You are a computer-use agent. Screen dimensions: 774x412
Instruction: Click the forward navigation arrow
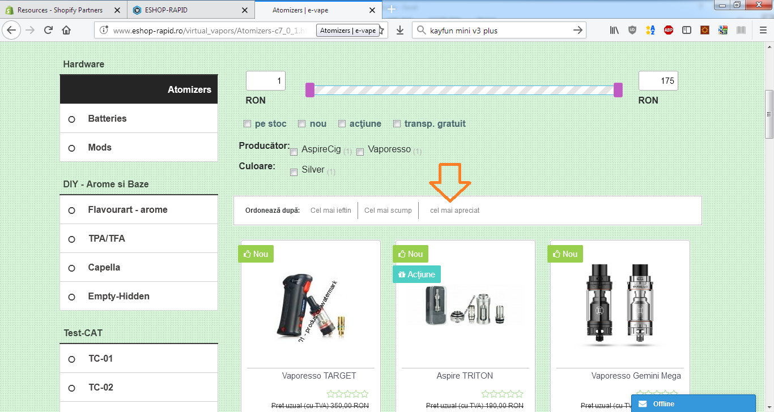[x=30, y=30]
